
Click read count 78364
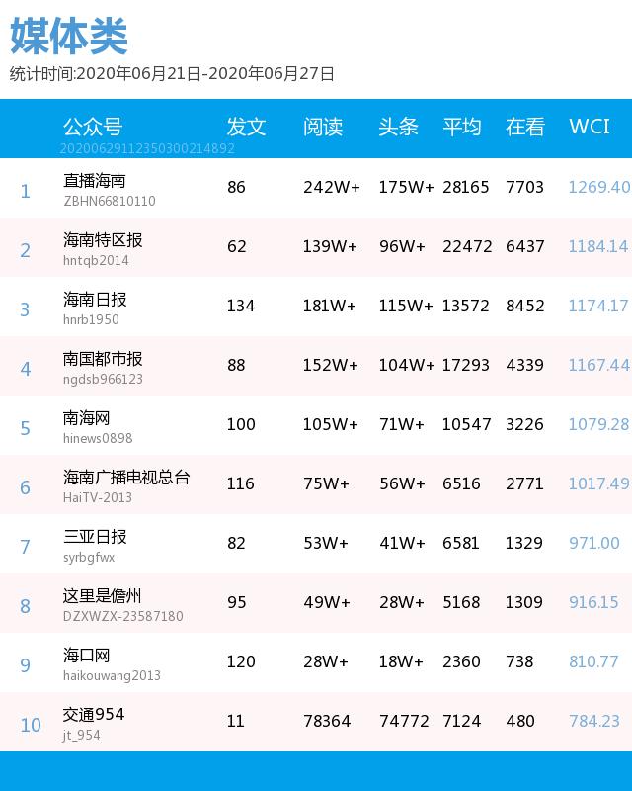(x=327, y=721)
